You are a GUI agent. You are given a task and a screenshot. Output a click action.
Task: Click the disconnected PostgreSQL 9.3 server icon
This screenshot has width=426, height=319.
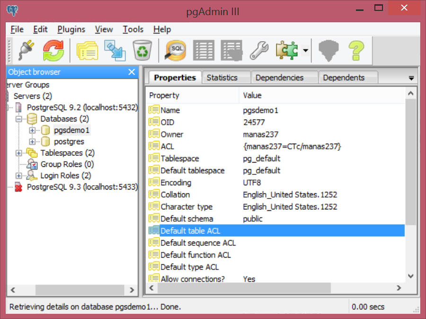[x=18, y=187]
